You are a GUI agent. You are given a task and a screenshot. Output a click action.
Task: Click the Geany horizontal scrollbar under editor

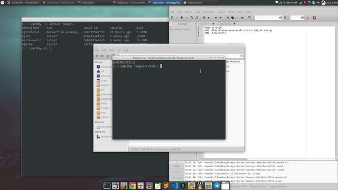223,159
